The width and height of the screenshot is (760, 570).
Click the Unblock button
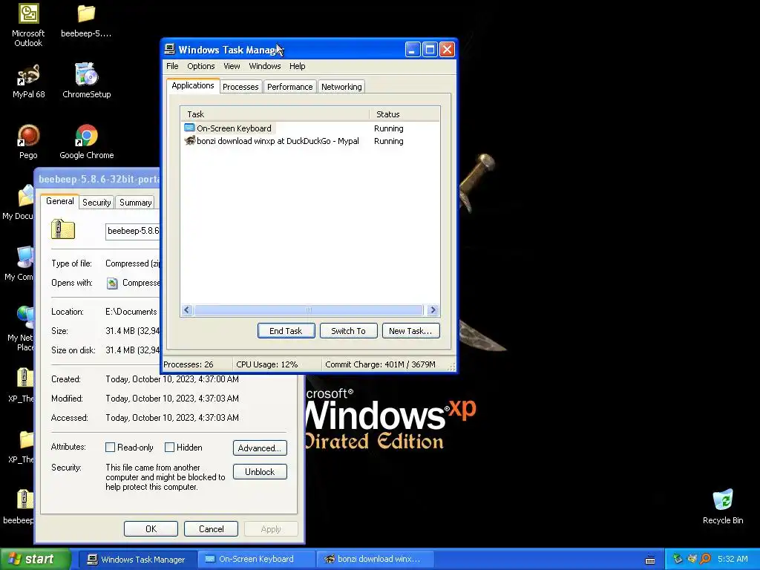click(x=260, y=471)
